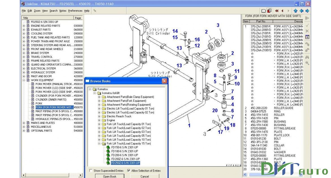Click the list view icon in right sidebar
The width and height of the screenshot is (331, 178).
click(x=307, y=37)
